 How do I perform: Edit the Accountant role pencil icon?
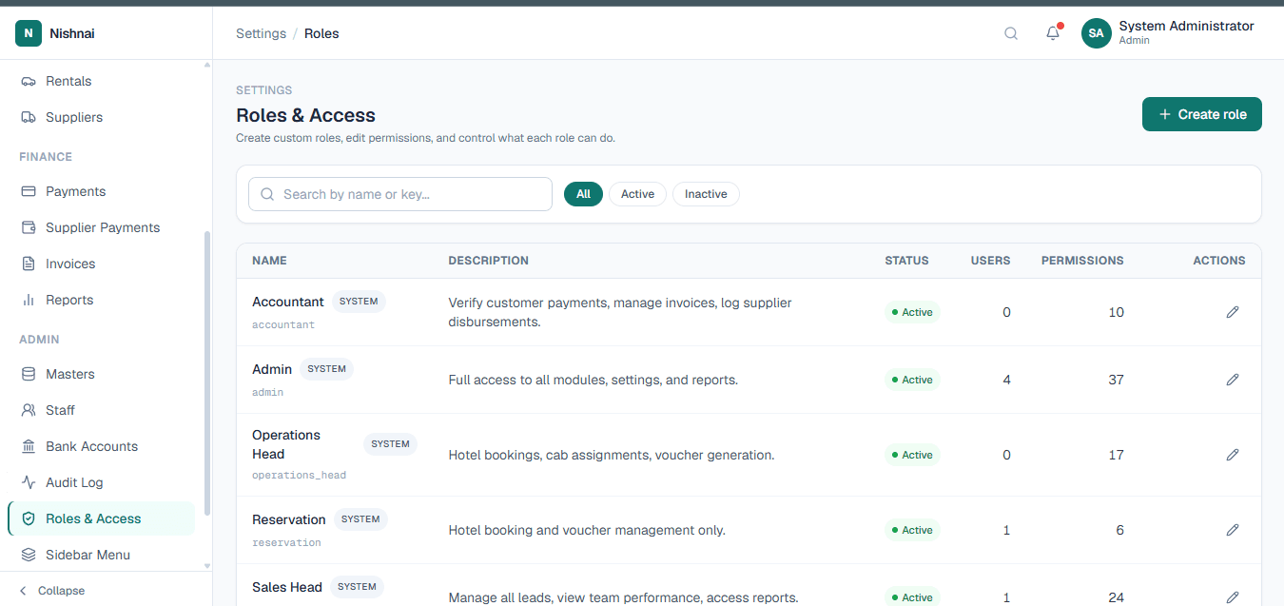point(1233,312)
